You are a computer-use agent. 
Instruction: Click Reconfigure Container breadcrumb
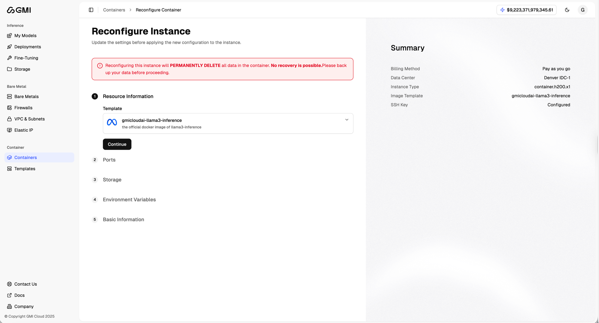coord(158,10)
